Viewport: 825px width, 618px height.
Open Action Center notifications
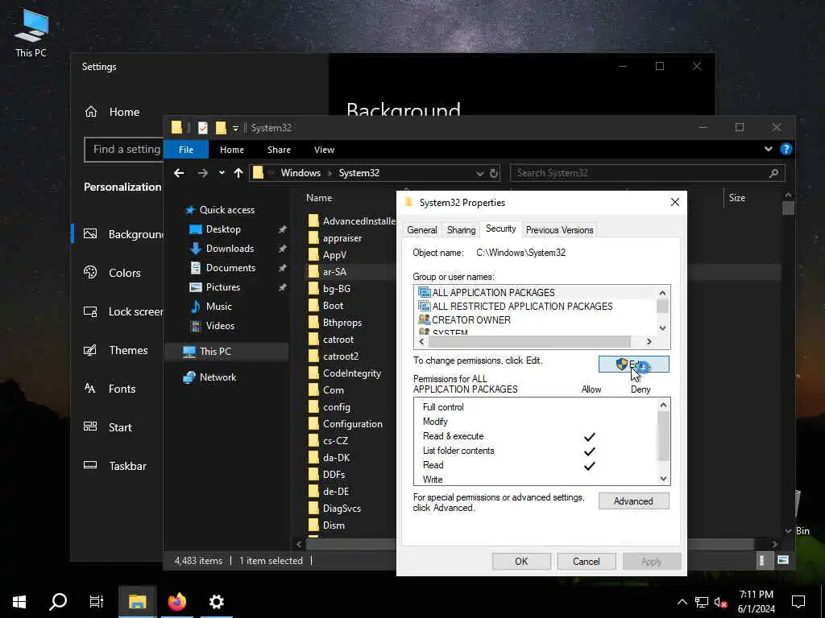tap(798, 601)
